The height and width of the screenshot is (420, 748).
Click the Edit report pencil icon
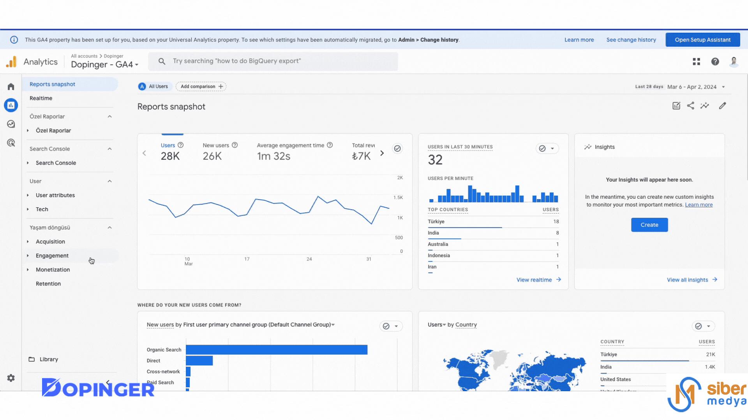[x=722, y=106]
